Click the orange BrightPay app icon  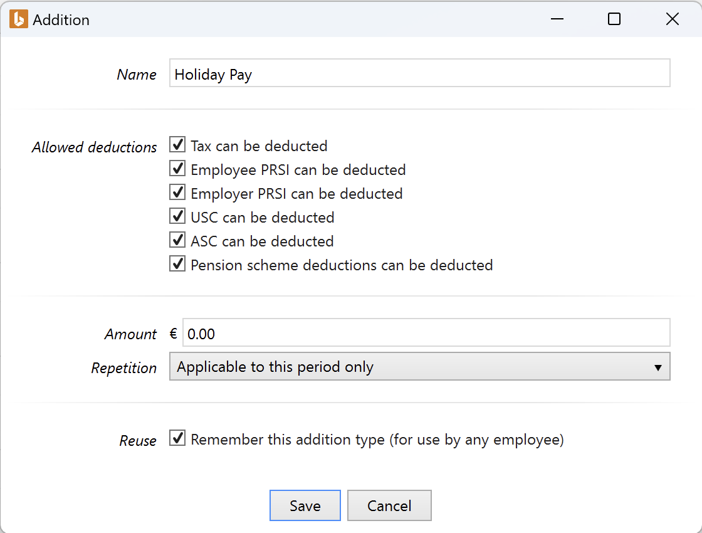click(x=19, y=19)
